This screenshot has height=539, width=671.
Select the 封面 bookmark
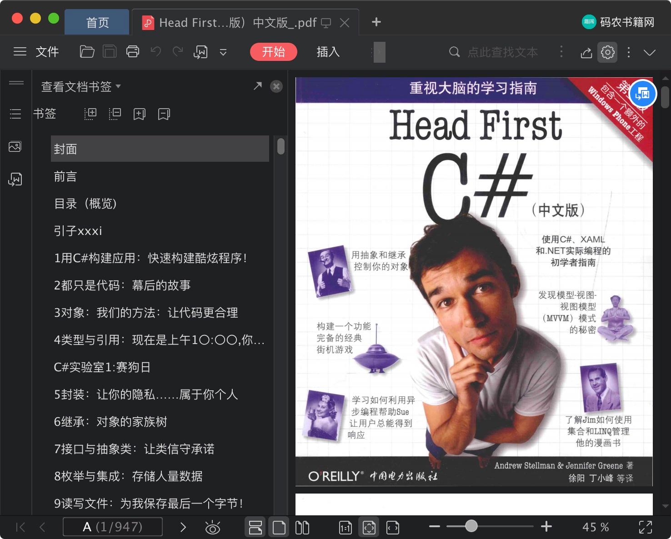click(160, 149)
